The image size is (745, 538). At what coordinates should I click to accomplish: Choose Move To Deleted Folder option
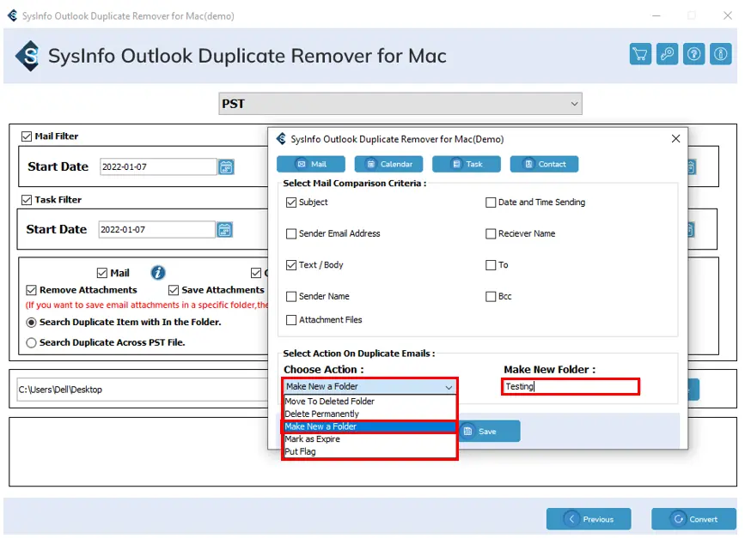pyautogui.click(x=369, y=402)
